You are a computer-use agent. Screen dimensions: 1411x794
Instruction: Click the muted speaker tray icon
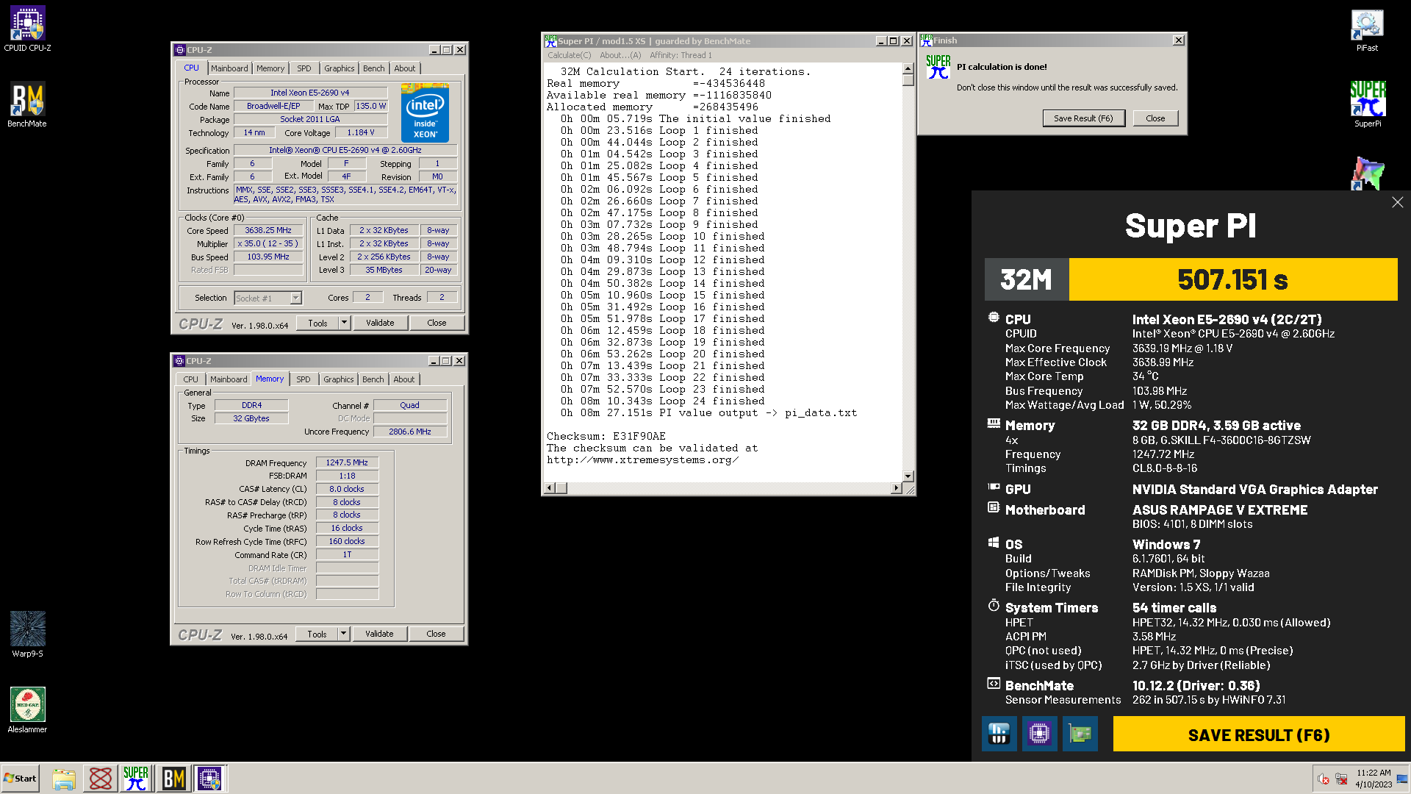pos(1323,779)
